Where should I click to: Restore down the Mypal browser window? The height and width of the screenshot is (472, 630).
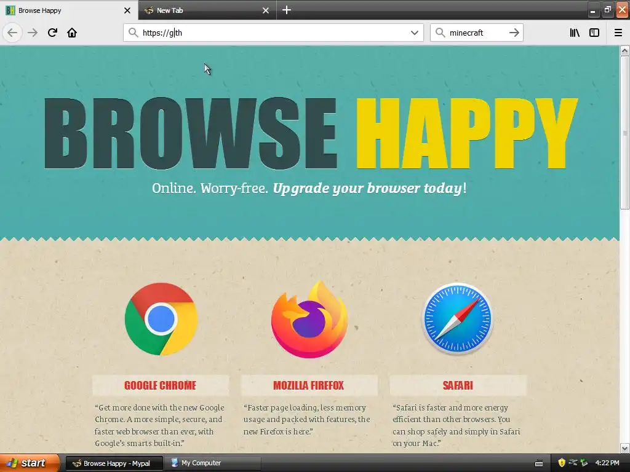[607, 10]
